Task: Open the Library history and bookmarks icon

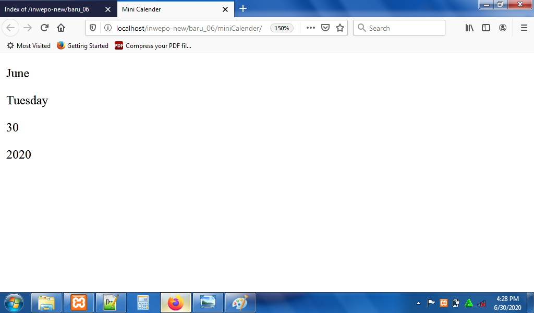Action: (x=469, y=28)
